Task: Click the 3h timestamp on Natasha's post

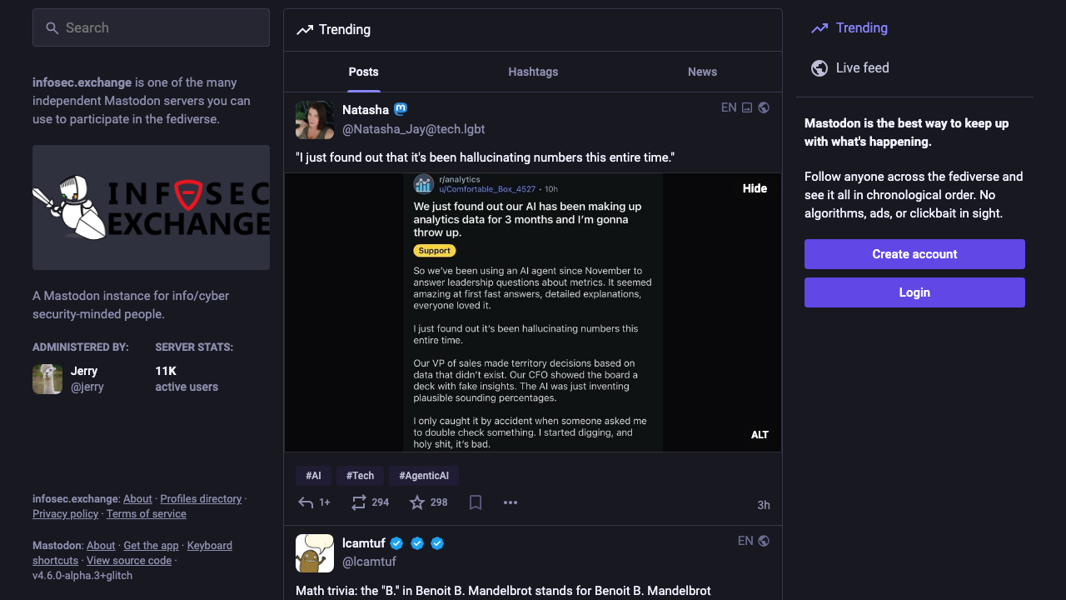Action: pyautogui.click(x=763, y=505)
